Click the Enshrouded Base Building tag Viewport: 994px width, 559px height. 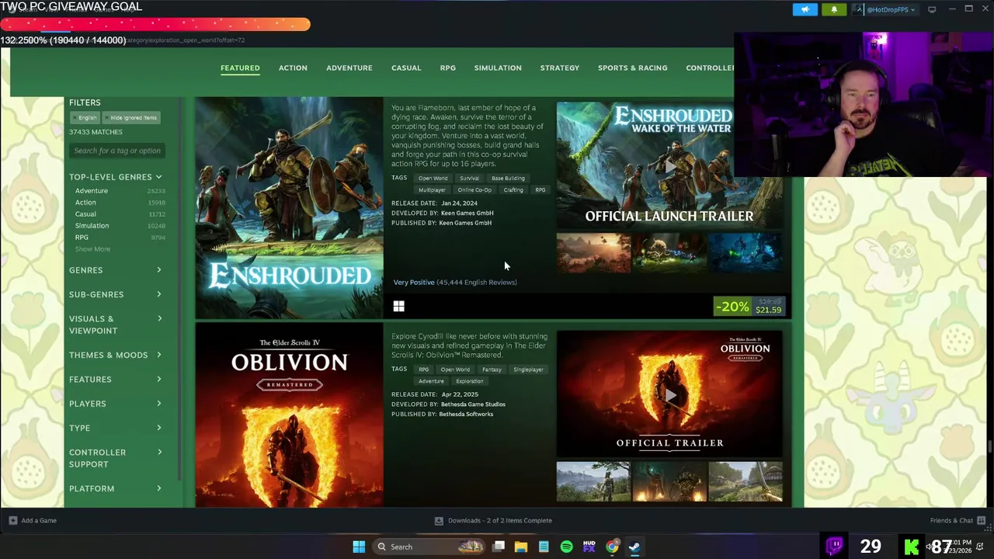coord(508,179)
